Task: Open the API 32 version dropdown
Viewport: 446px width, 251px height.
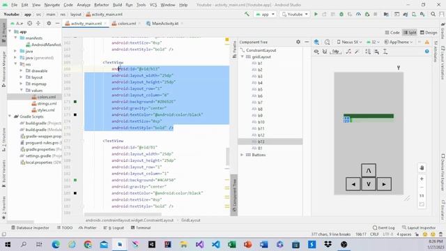Action: pos(373,42)
